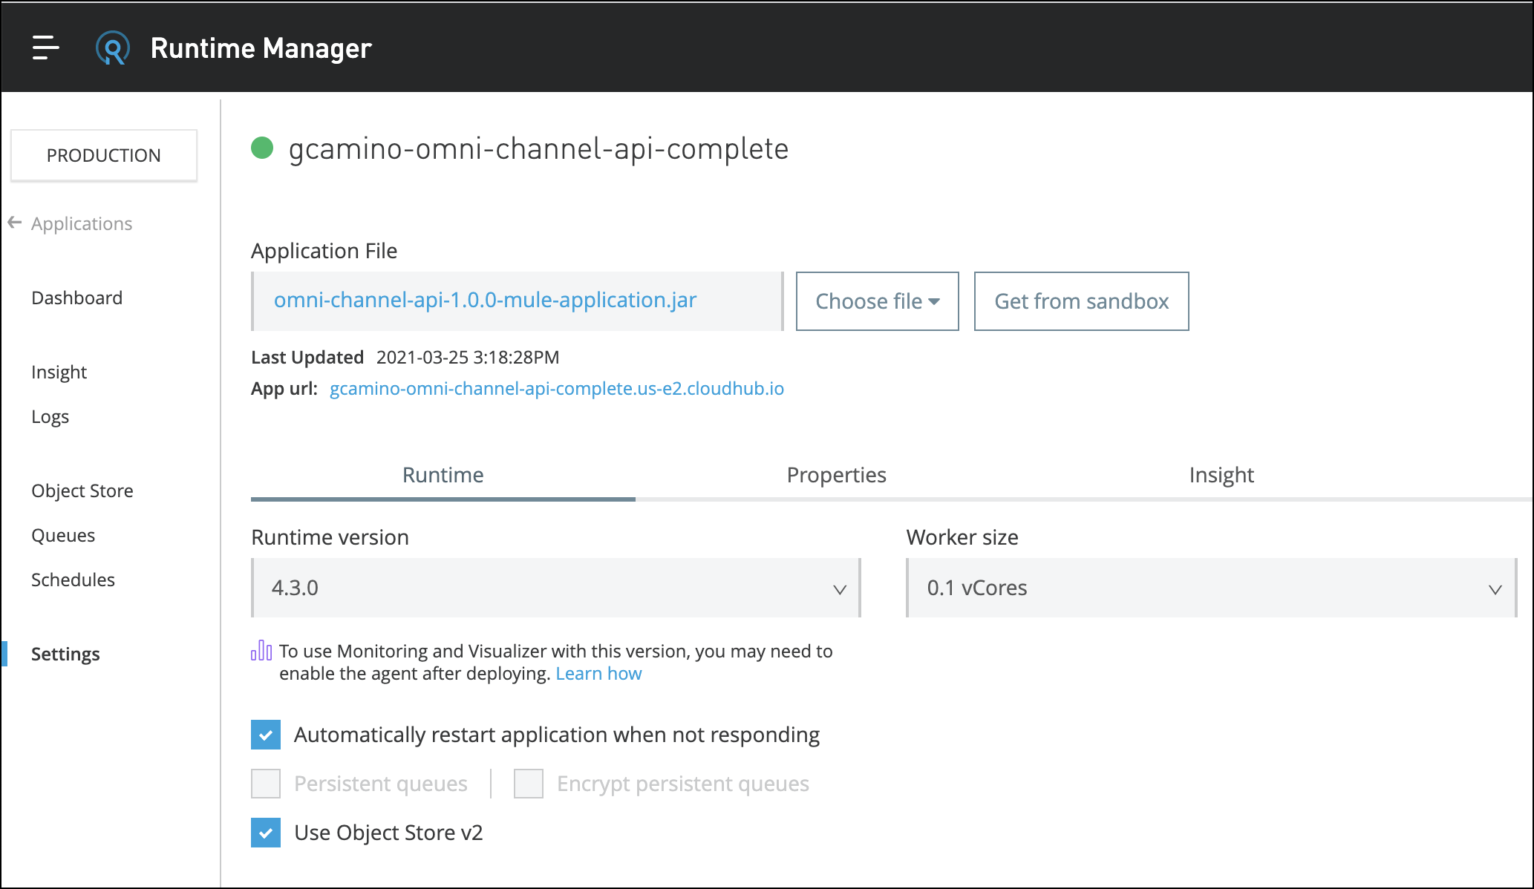Click the monitoring bar chart icon
The width and height of the screenshot is (1534, 889).
(x=261, y=651)
